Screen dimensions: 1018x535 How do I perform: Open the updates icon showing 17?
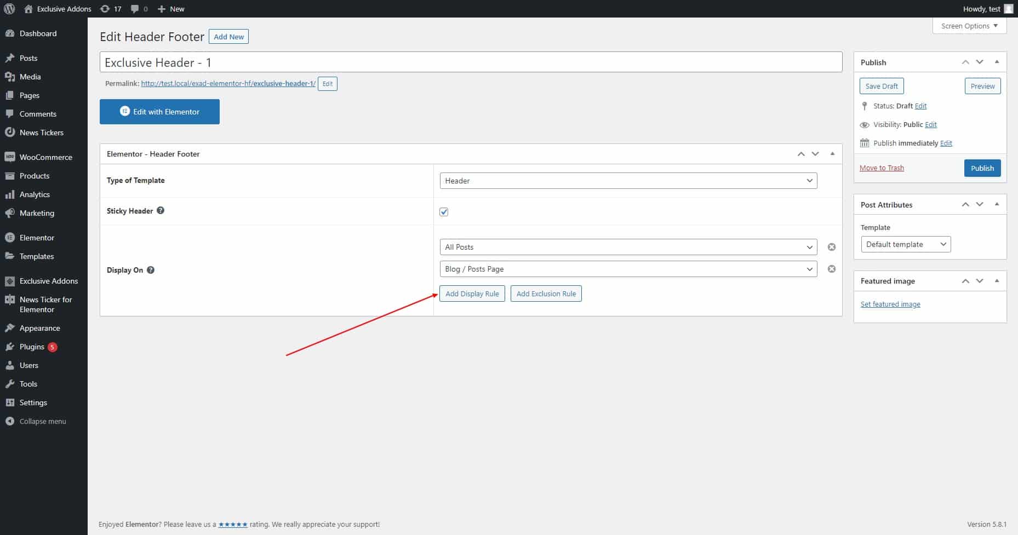click(x=110, y=9)
